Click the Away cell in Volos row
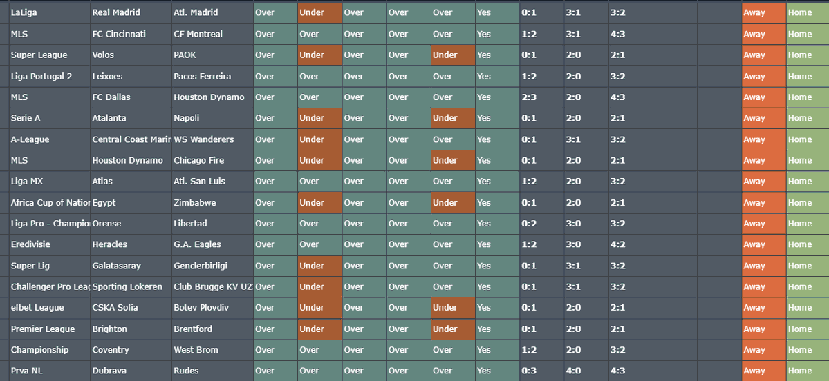Viewport: 829px width, 381px height. click(x=764, y=55)
